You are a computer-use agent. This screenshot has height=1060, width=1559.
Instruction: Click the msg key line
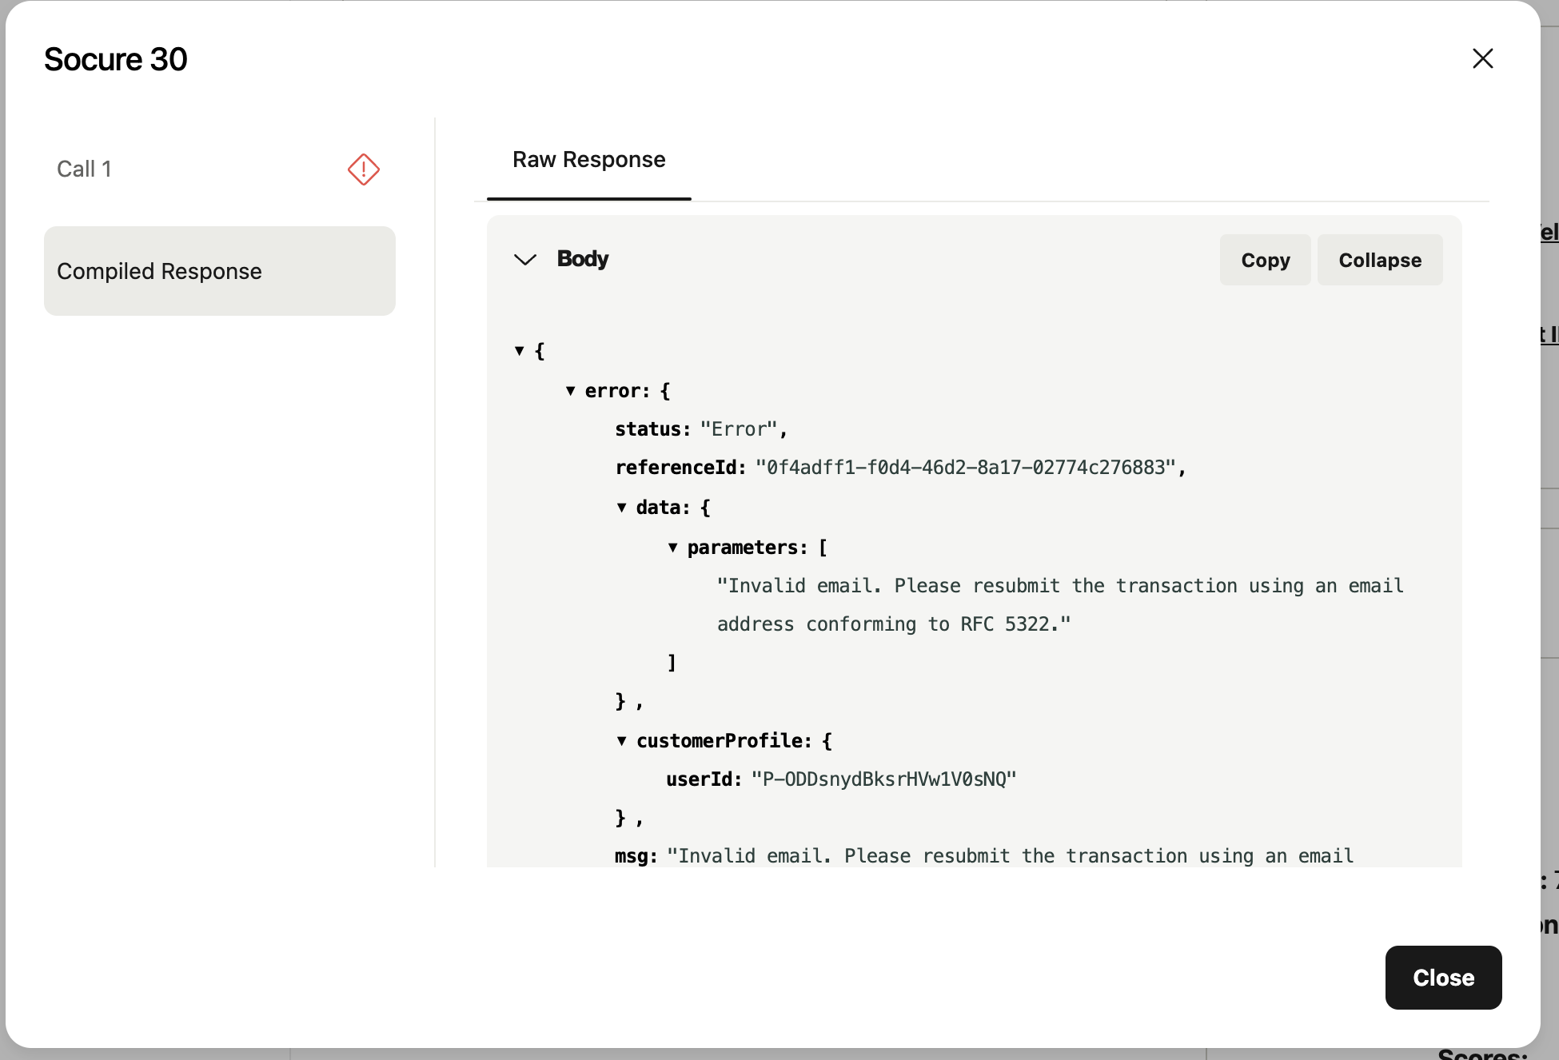984,856
